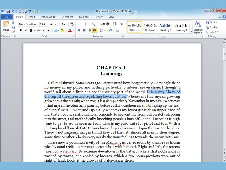Image resolution: width=226 pixels, height=170 pixels.
Task: Sort the selected text alphabetically
Action: (114, 24)
